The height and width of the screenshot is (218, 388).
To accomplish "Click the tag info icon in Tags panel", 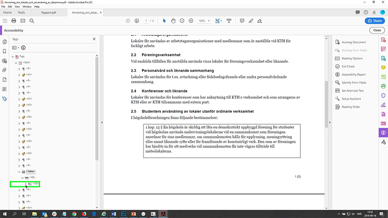I will (x=23, y=48).
